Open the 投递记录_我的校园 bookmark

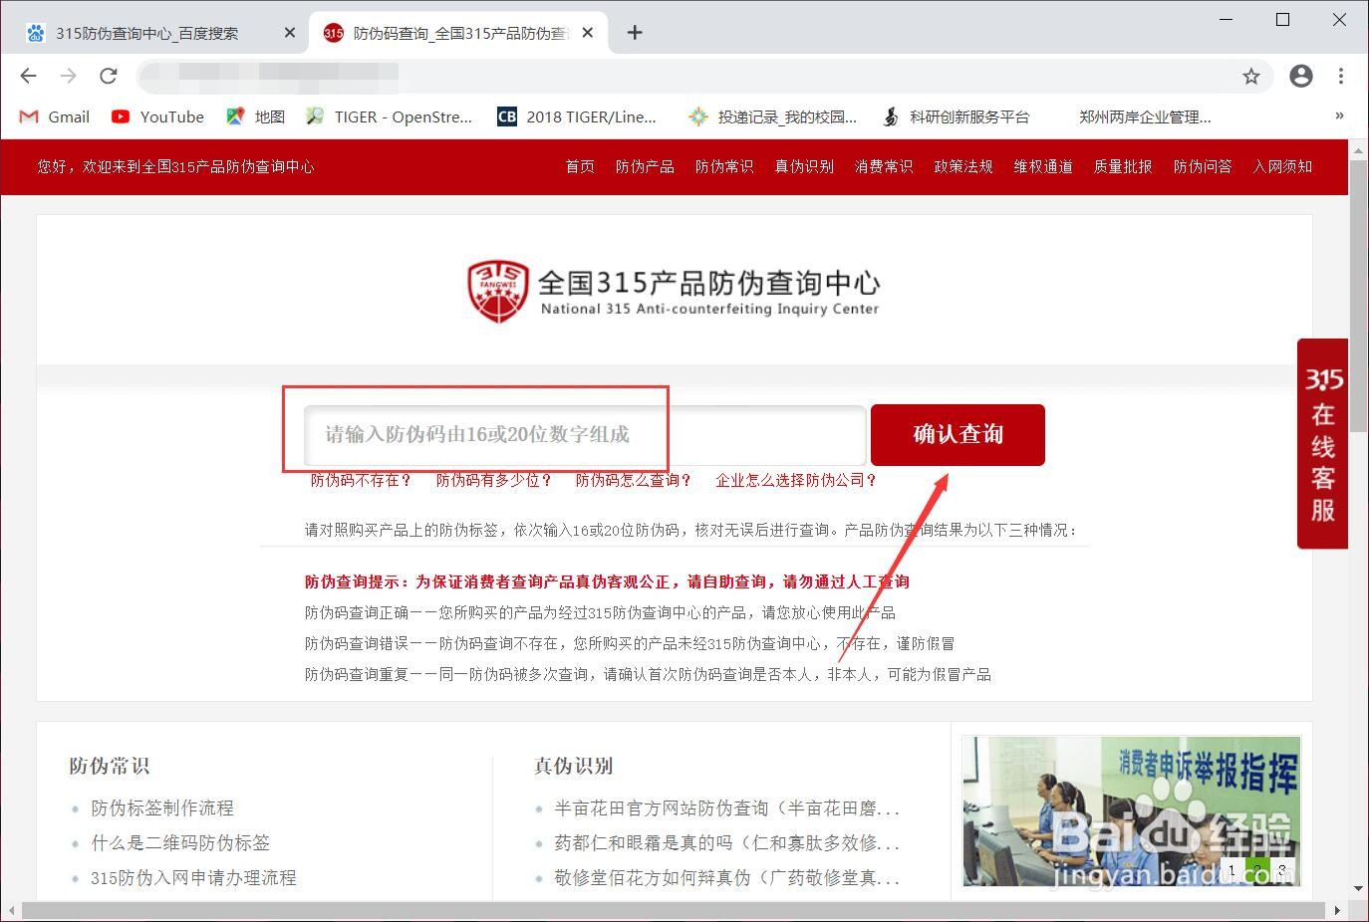[x=772, y=116]
